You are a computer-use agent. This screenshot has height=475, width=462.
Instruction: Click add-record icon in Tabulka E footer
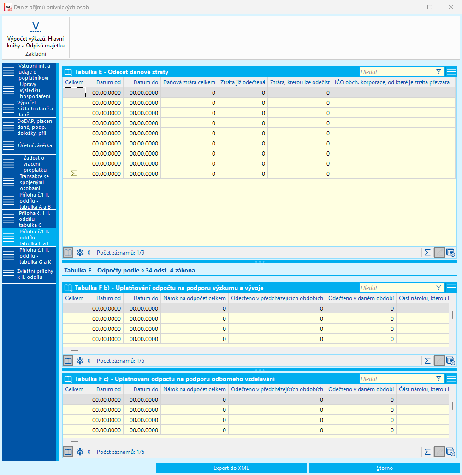point(450,252)
